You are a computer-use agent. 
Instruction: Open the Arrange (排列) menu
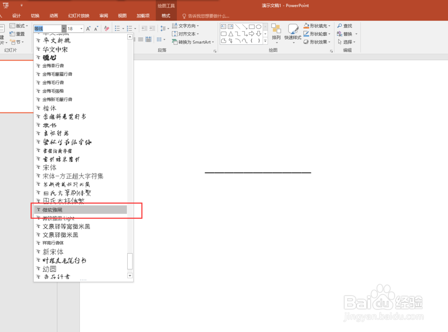276,34
